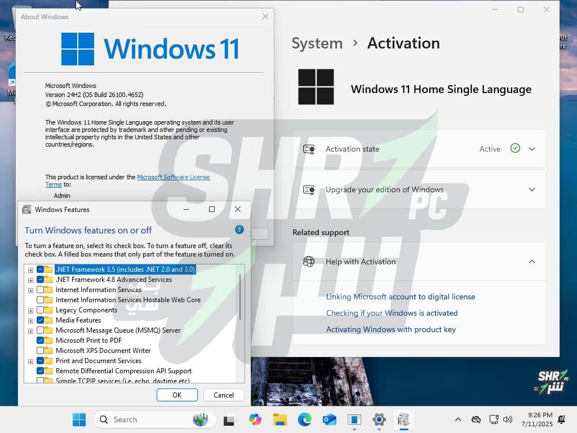
Task: Expand the Print and Document Services node
Action: click(x=30, y=361)
